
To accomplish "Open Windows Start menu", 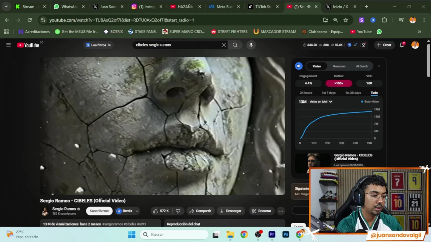I will (132, 234).
